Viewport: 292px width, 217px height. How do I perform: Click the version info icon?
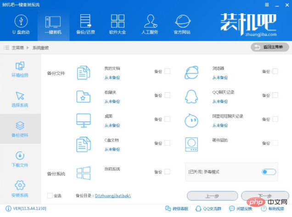[x=8, y=209]
